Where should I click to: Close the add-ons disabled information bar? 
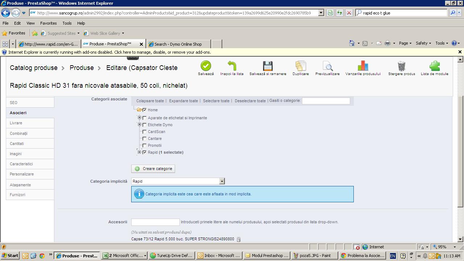click(460, 52)
